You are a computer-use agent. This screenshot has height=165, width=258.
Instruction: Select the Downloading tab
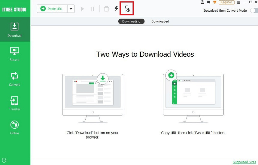tap(131, 21)
